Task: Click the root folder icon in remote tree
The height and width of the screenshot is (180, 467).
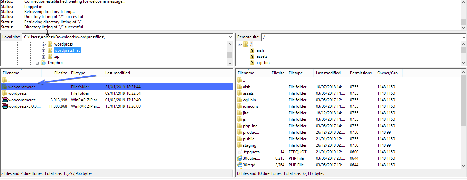Action: point(246,44)
